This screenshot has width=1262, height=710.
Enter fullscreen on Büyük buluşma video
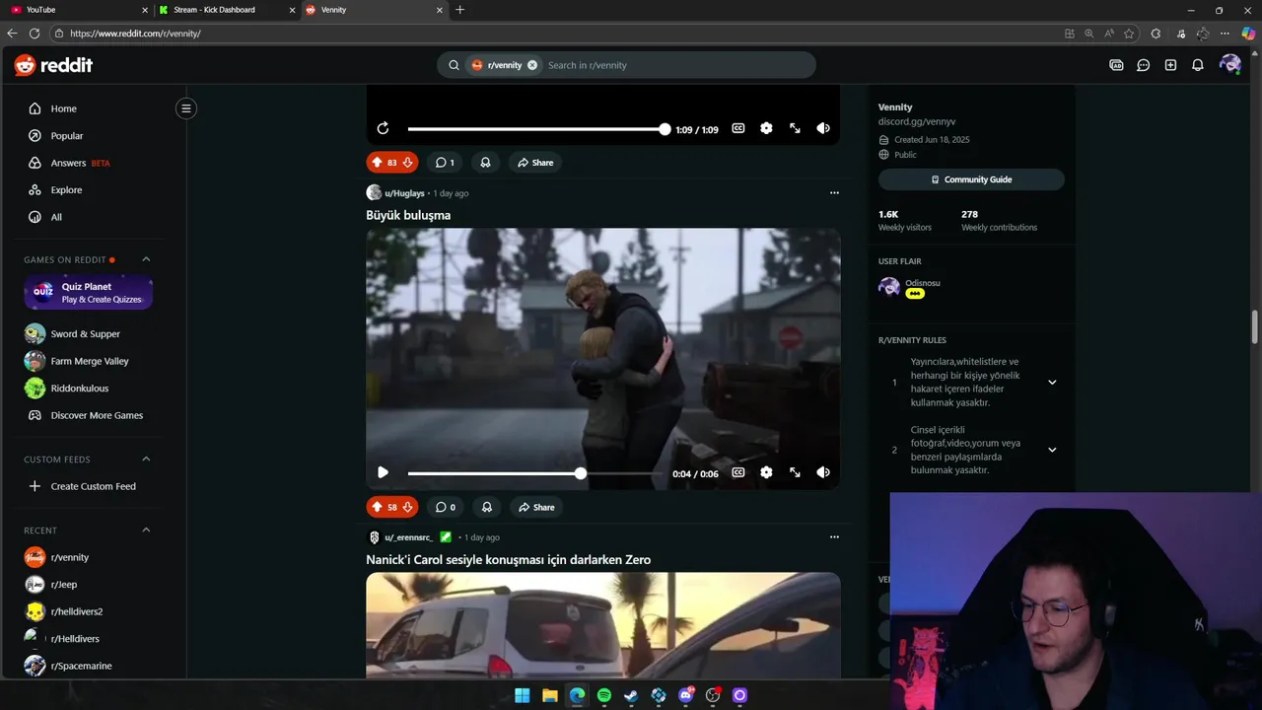[x=795, y=472]
